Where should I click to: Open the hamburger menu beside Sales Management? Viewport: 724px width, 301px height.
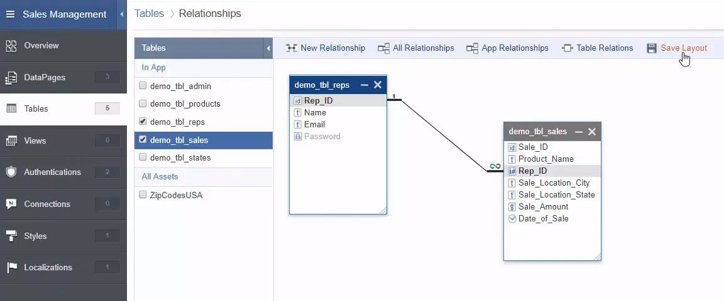point(10,14)
